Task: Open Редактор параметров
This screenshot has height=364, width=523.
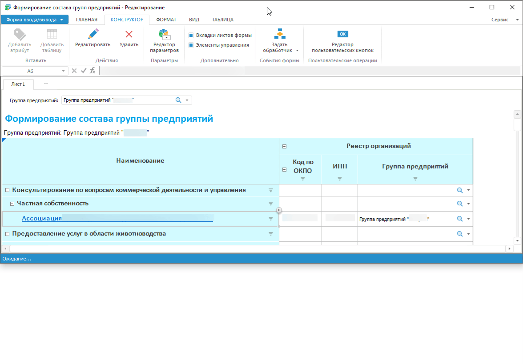Action: pos(164,35)
